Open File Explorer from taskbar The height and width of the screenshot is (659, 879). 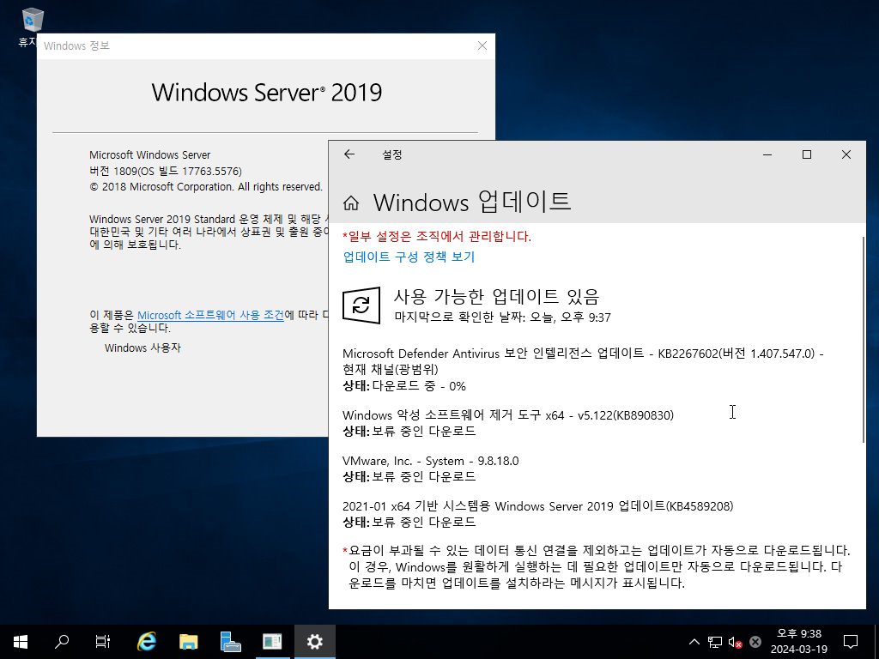click(188, 642)
